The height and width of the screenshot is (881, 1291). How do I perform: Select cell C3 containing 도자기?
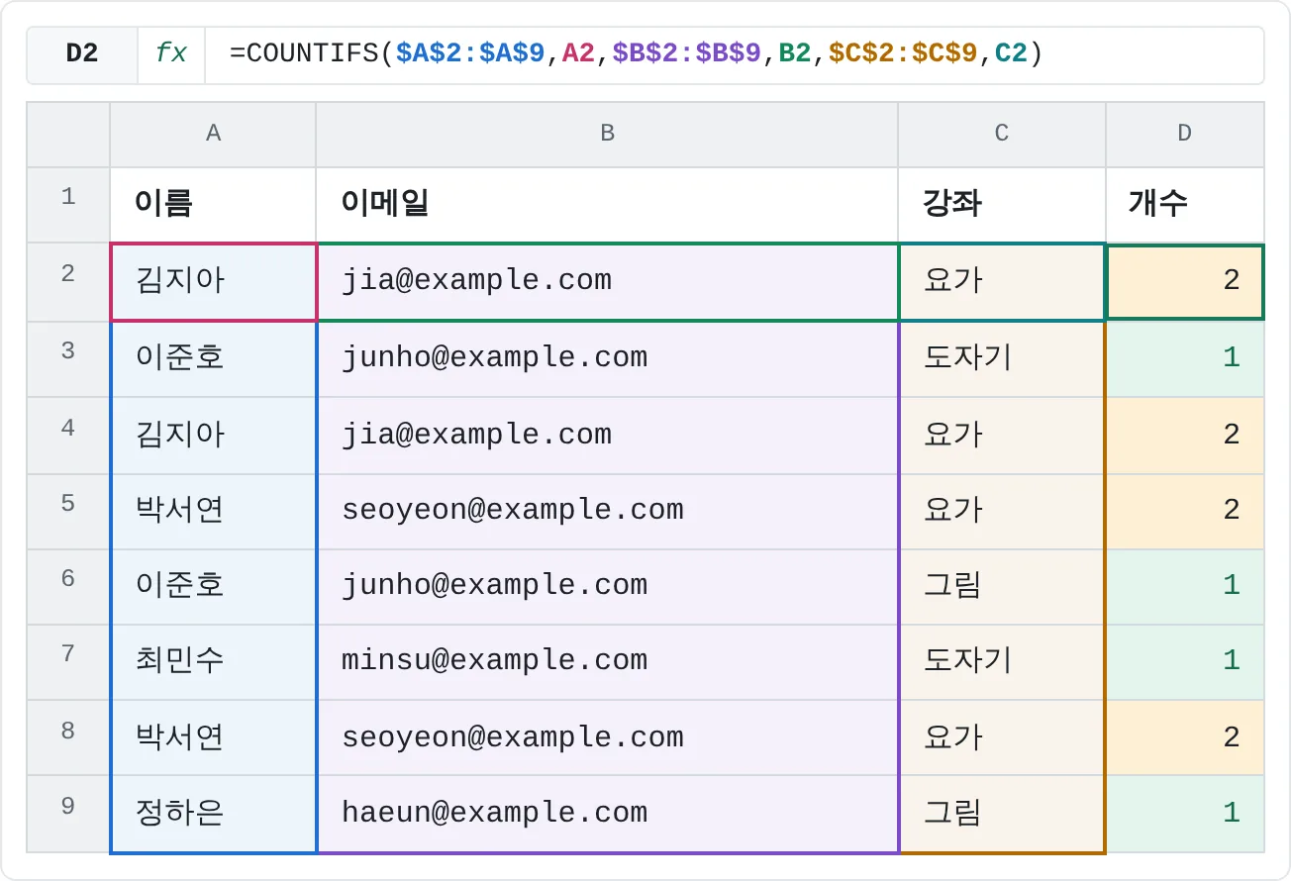1002,359
